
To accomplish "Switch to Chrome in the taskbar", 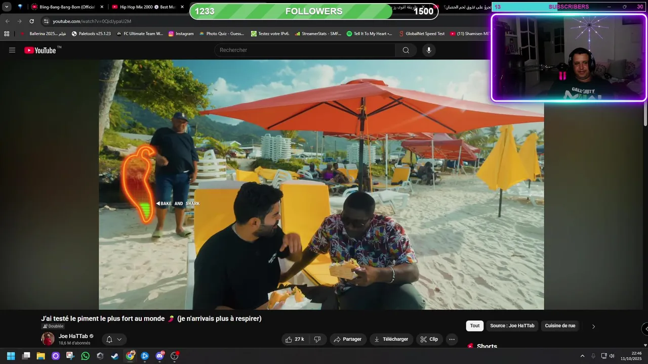I will coord(130,356).
